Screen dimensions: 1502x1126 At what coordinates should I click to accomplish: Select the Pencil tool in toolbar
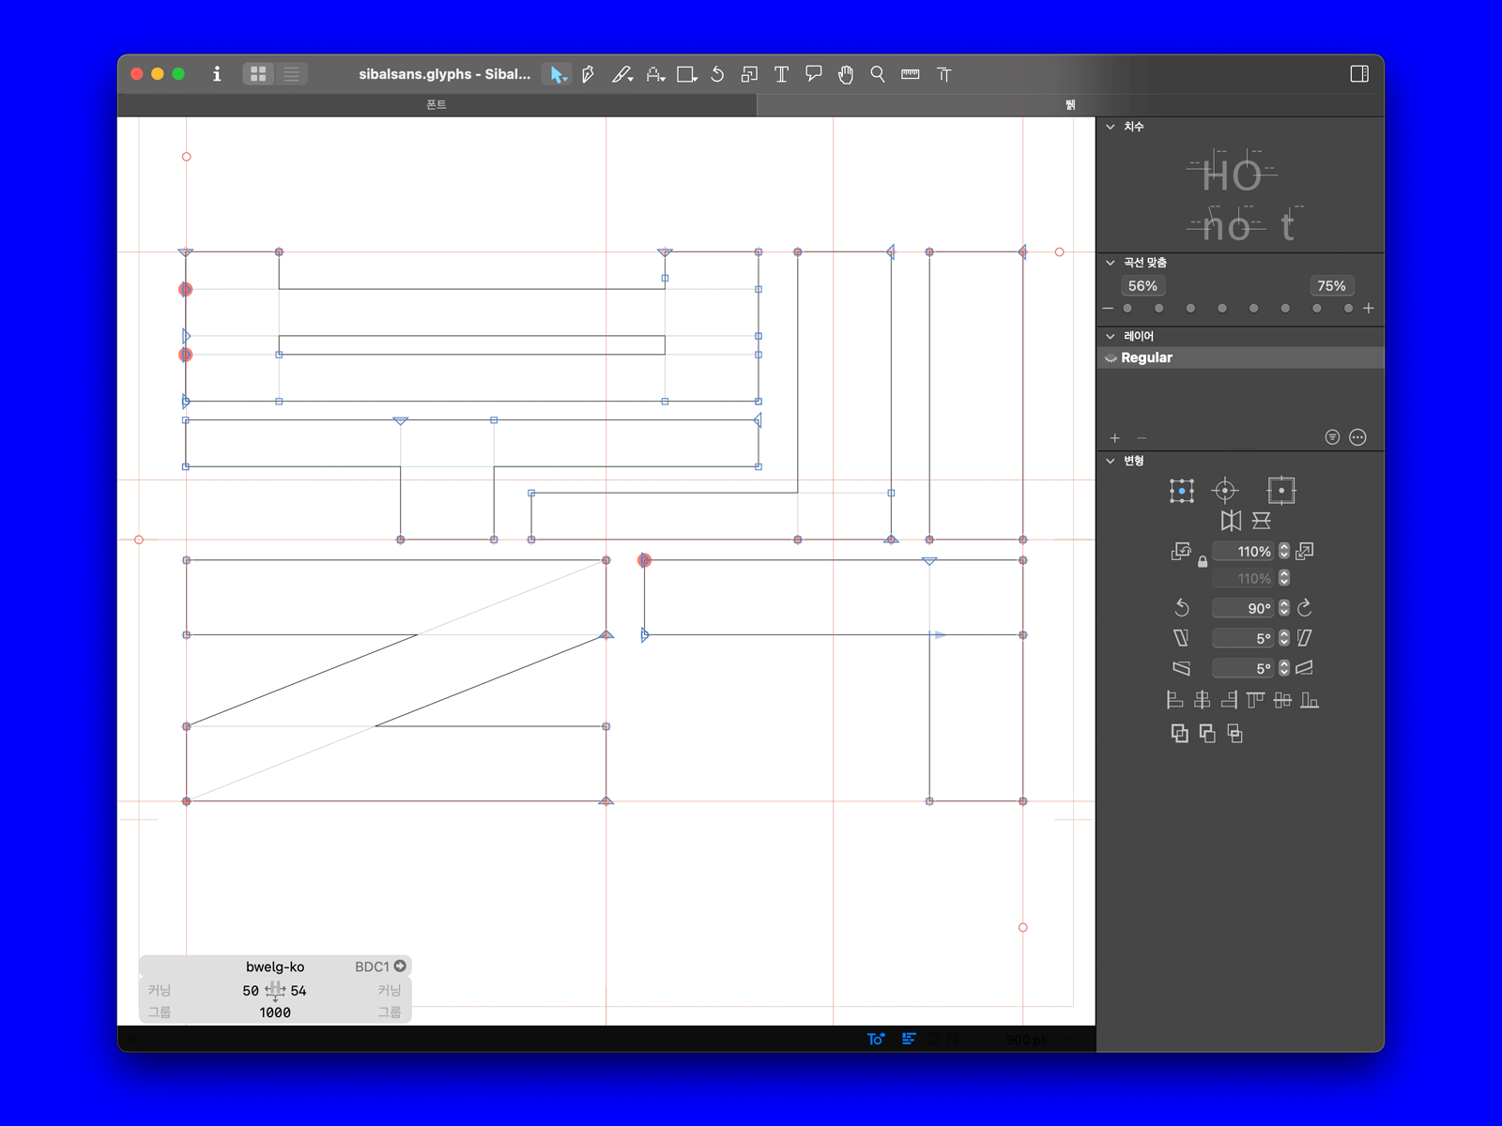(621, 74)
